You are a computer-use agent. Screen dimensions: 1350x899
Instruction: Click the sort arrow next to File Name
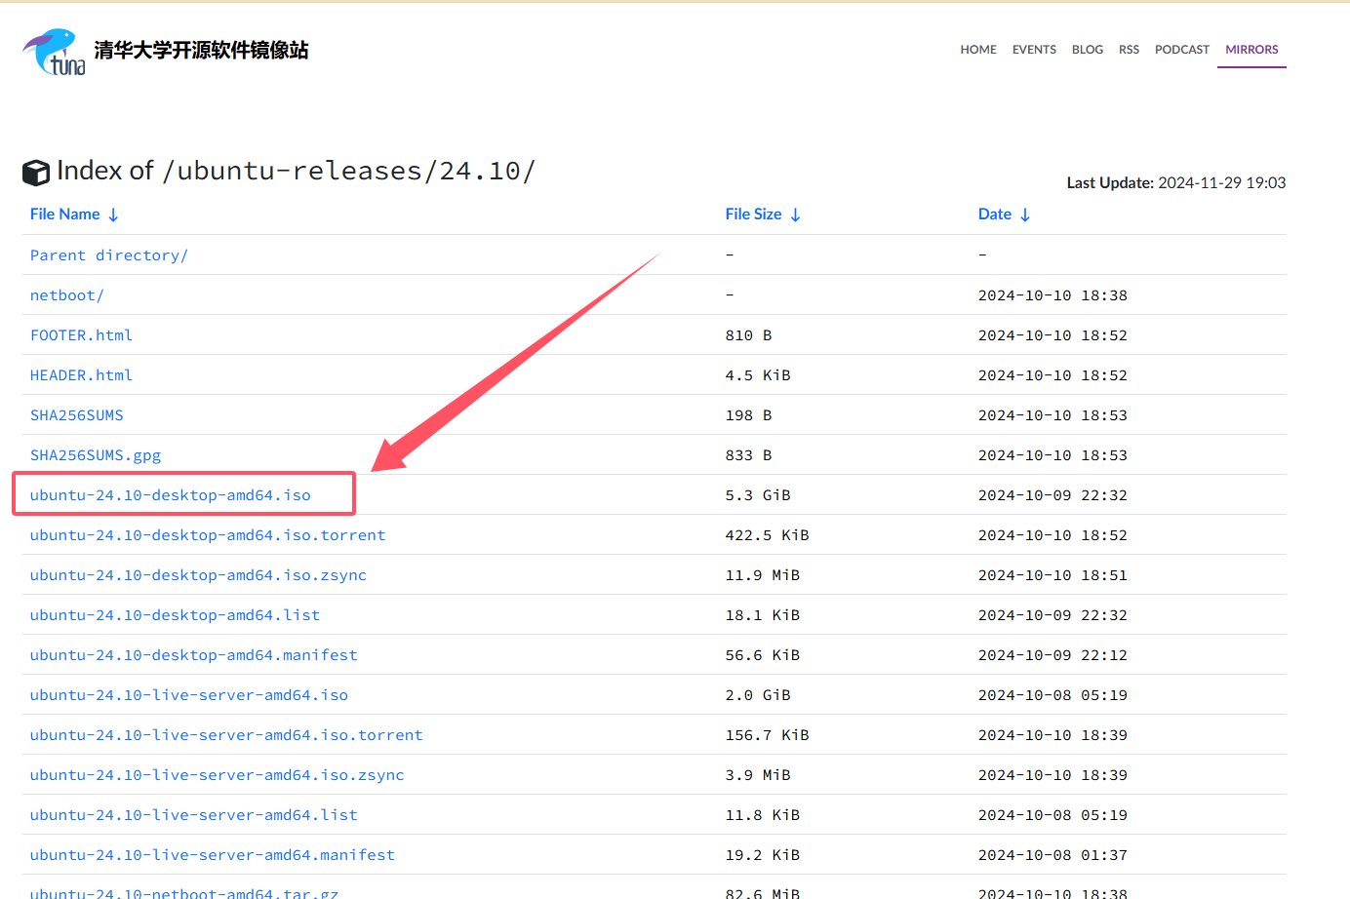113,215
